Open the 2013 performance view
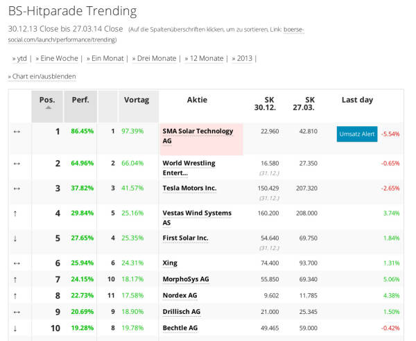Viewport: 416px width, 341px height. coord(243,58)
